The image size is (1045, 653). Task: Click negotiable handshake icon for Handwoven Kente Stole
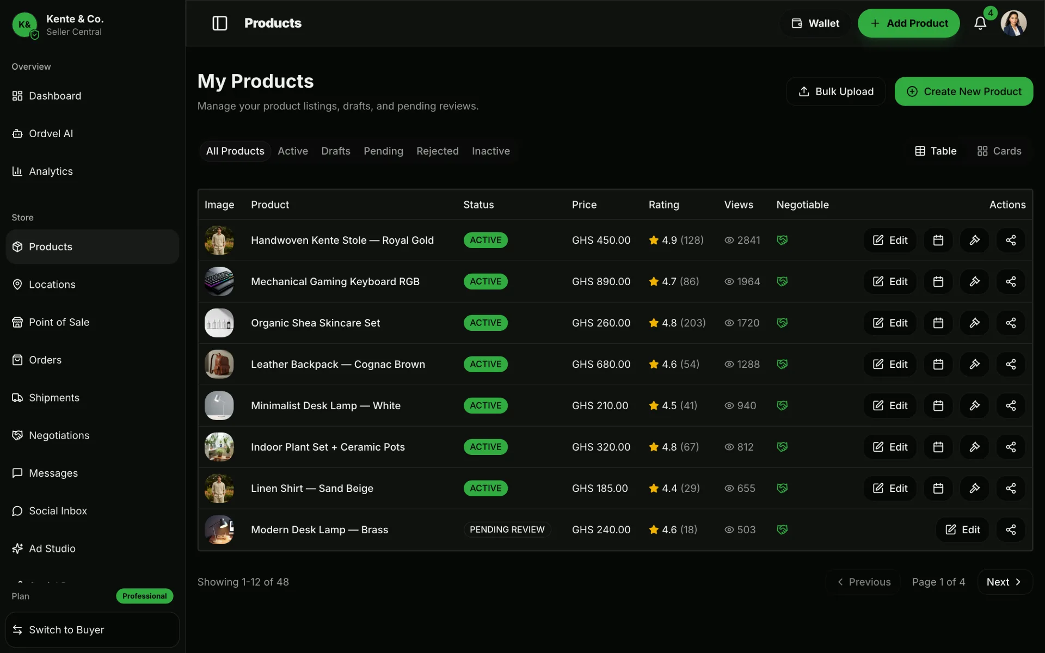[782, 240]
